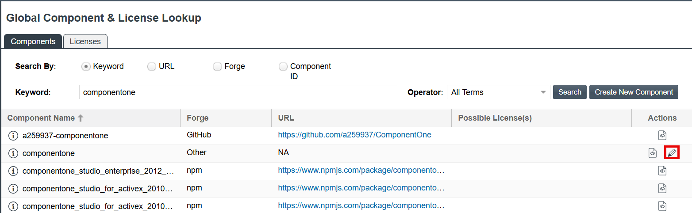
Task: Click info icon beside componentone
Action: [13, 153]
